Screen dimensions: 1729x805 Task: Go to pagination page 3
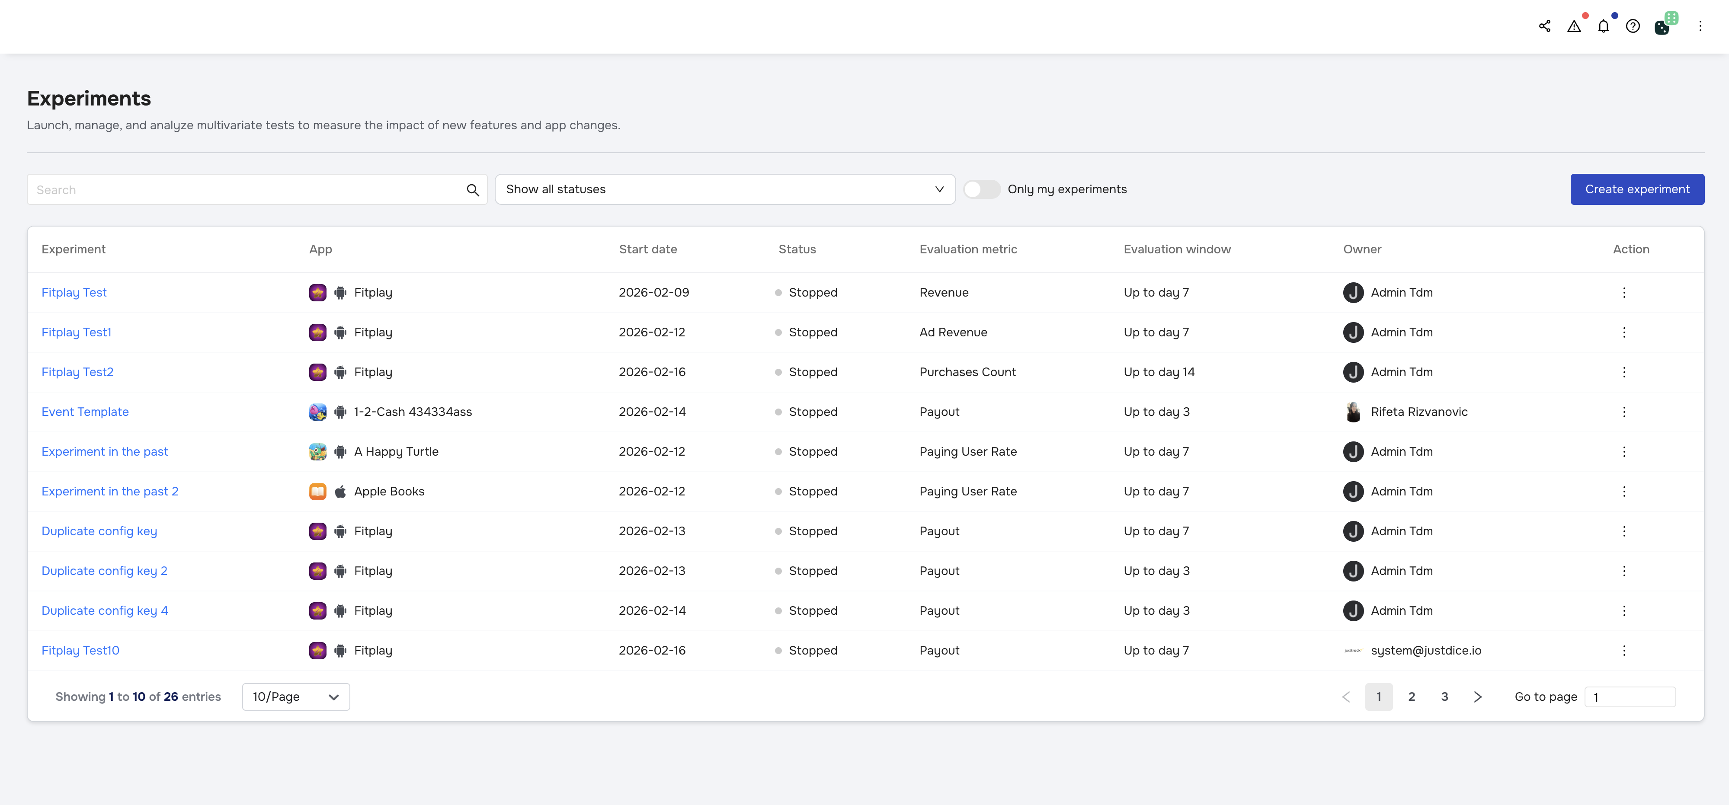1444,697
